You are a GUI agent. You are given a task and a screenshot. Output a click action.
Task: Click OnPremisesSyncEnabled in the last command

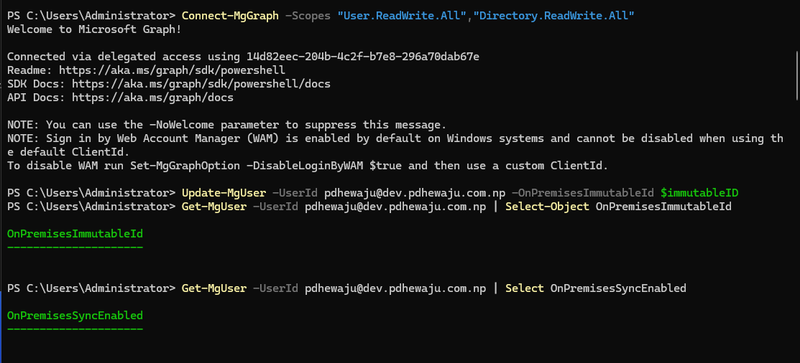618,288
